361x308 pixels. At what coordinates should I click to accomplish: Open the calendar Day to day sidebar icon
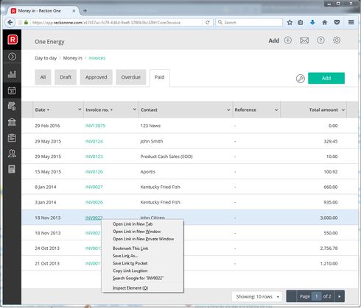click(x=12, y=90)
